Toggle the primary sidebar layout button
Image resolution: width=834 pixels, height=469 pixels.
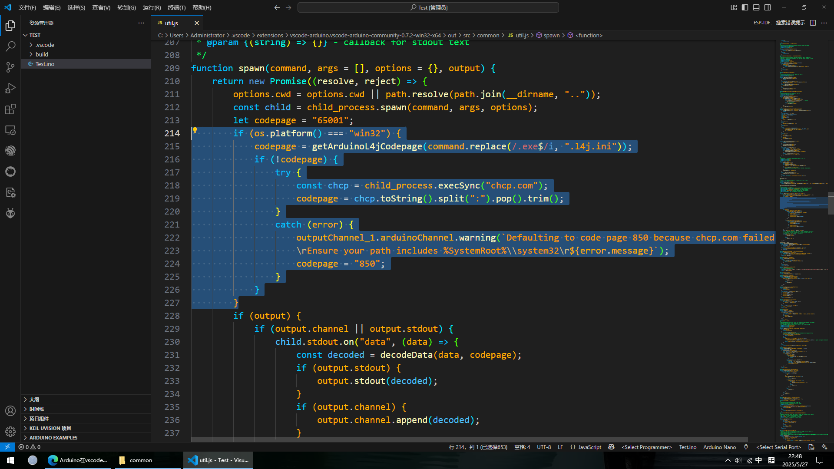point(745,7)
